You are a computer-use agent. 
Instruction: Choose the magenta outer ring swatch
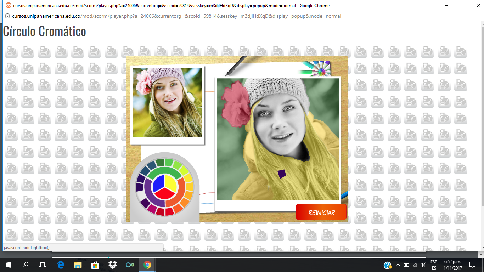152,209
